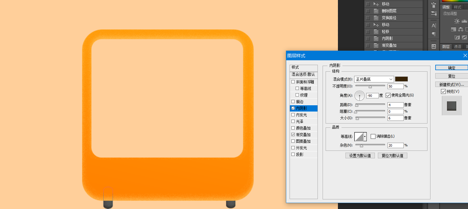This screenshot has height=209, width=468.
Task: Switch to the 样式 panel tab
Action: (x=457, y=7)
